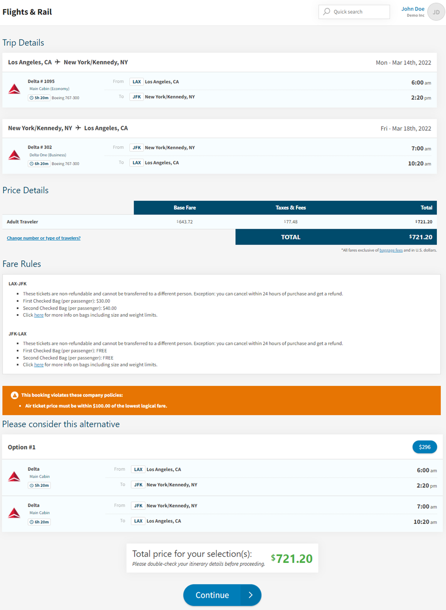
Task: Click the 2:20 pm arrival time in Trip Details
Action: tap(421, 98)
